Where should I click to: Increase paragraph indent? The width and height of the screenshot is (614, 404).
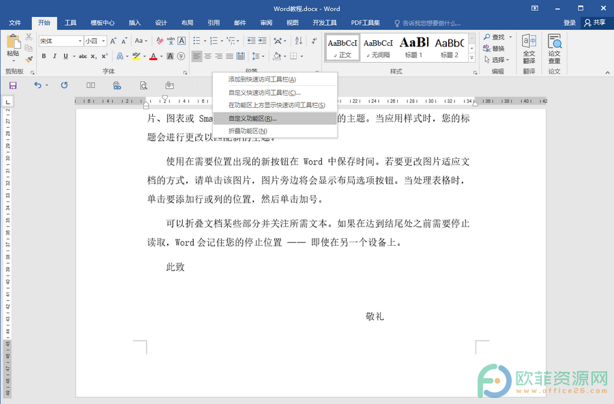point(263,41)
